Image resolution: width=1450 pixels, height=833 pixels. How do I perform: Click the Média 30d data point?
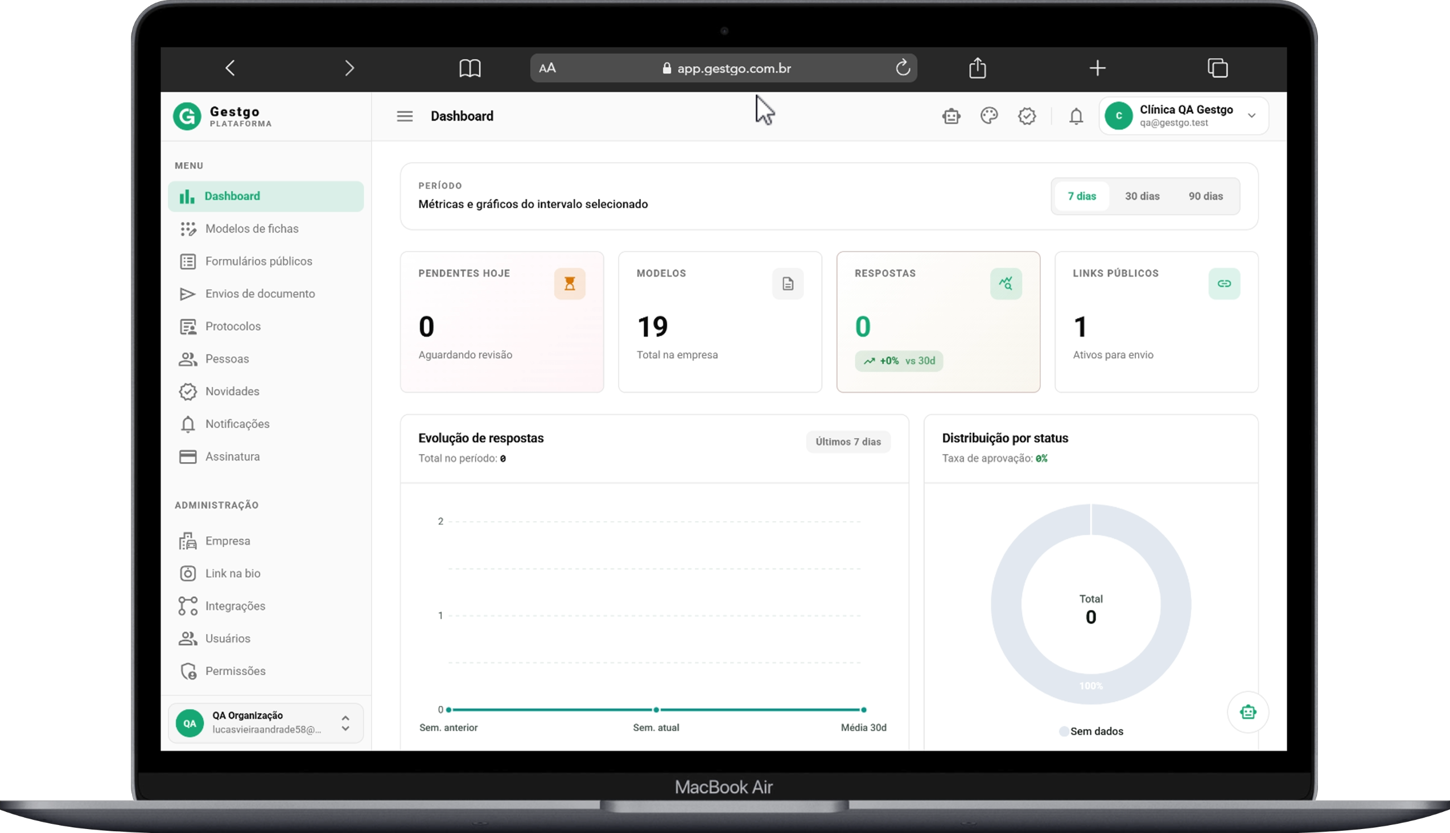(x=863, y=710)
